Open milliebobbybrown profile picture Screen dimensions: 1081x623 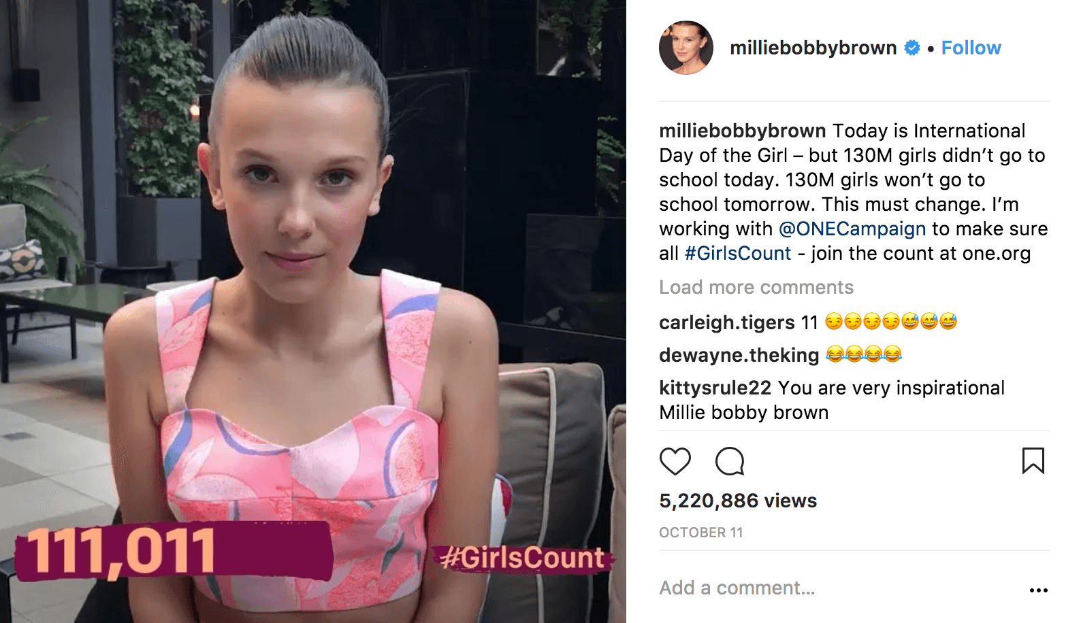[x=686, y=48]
